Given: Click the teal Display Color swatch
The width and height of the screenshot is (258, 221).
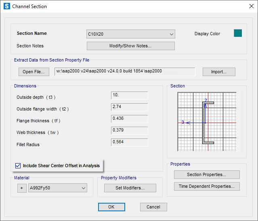Looking at the screenshot, I should (x=238, y=34).
